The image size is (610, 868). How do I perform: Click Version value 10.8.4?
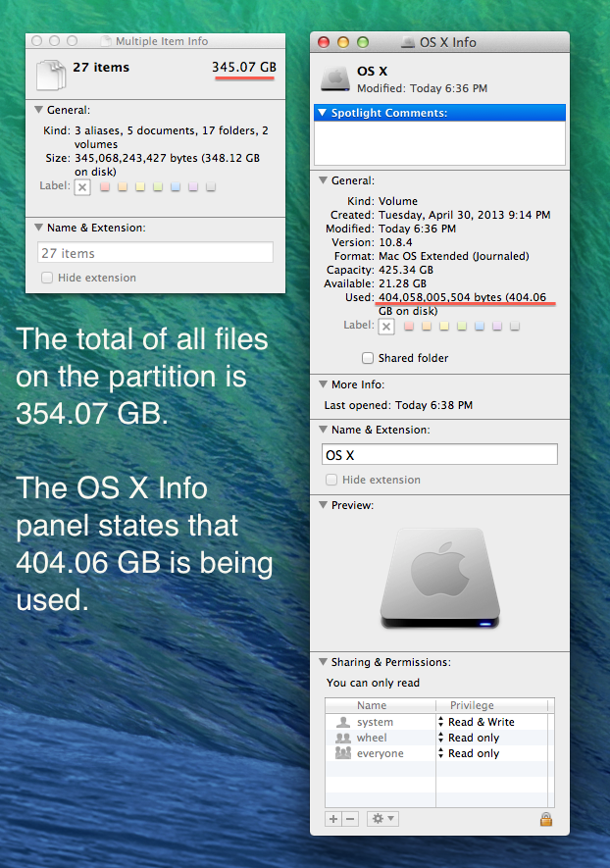[x=395, y=242]
